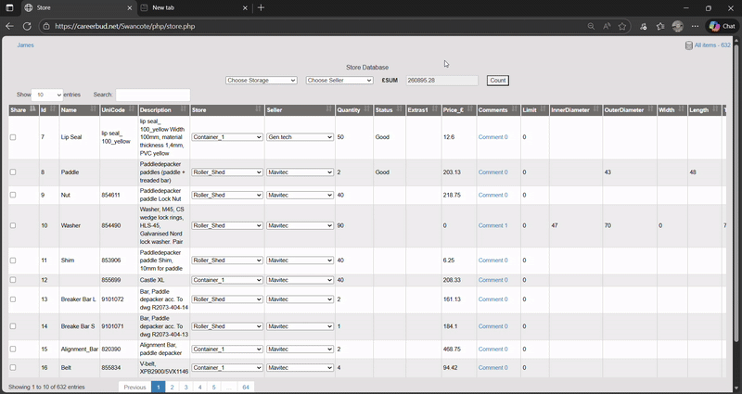Click the browser back arrow
Viewport: 742px width, 394px height.
coord(9,26)
